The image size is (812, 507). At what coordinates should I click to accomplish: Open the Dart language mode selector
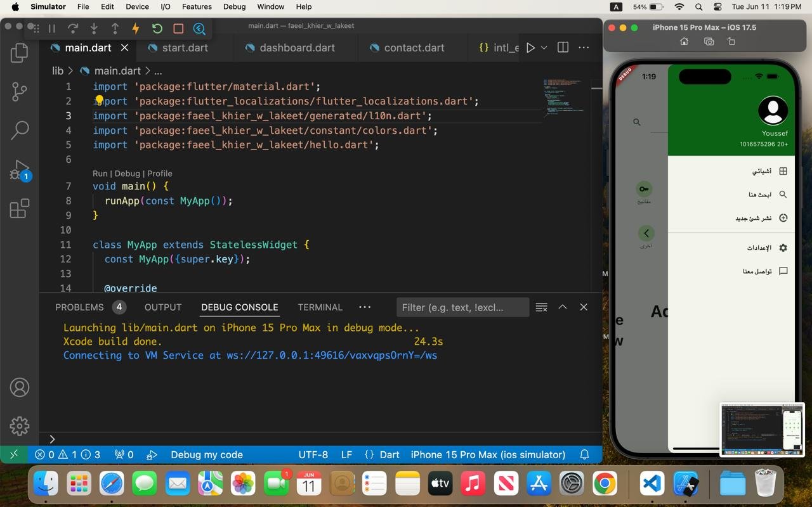click(389, 454)
